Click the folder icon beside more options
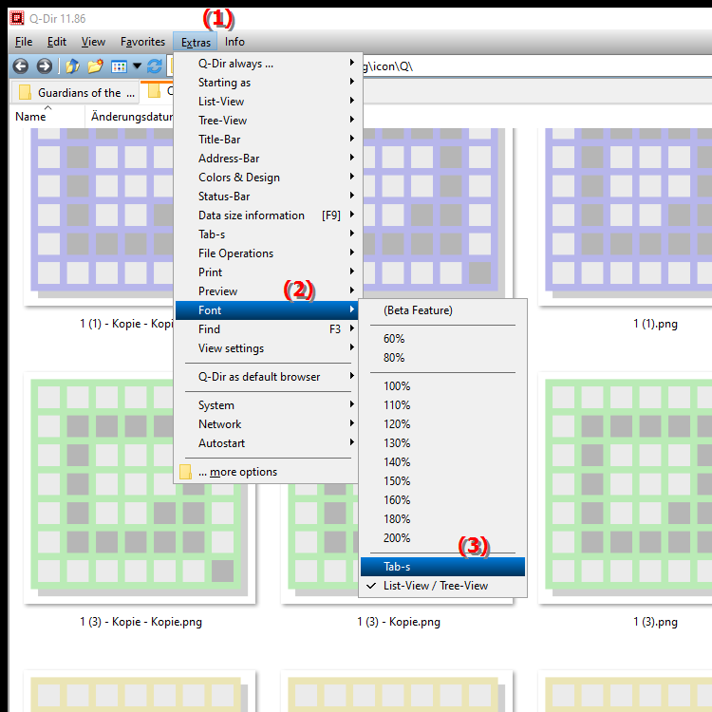712x712 pixels. (186, 472)
